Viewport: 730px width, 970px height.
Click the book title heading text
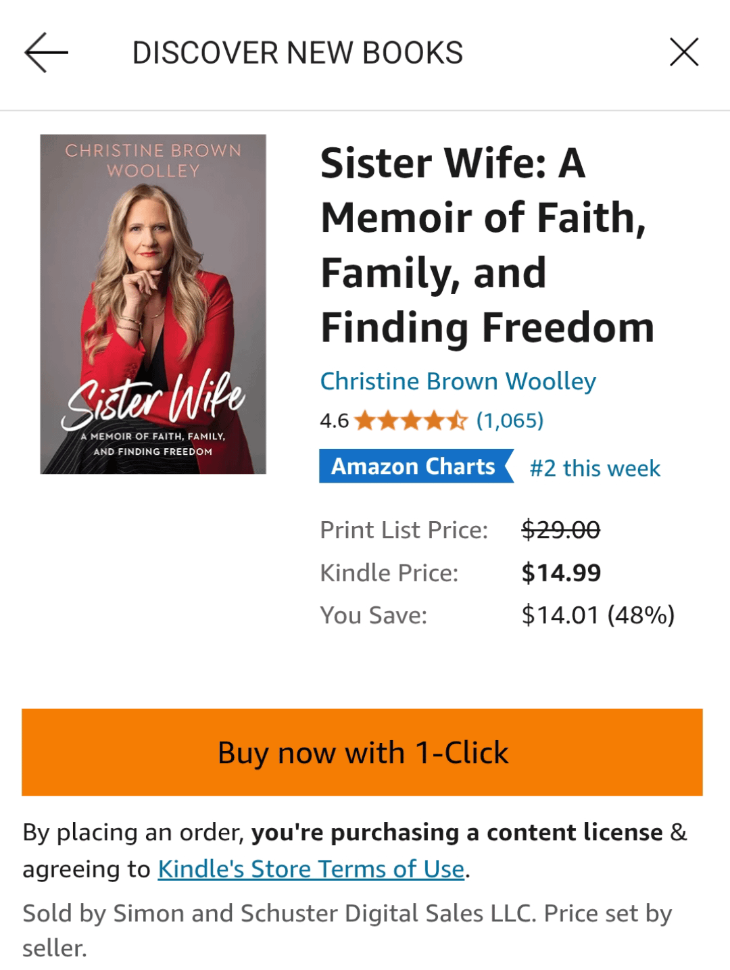click(x=487, y=245)
